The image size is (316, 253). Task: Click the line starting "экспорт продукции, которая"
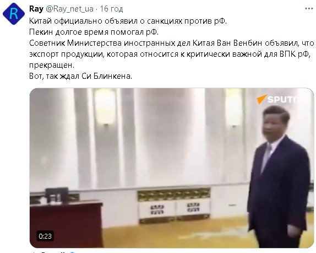tap(170, 54)
